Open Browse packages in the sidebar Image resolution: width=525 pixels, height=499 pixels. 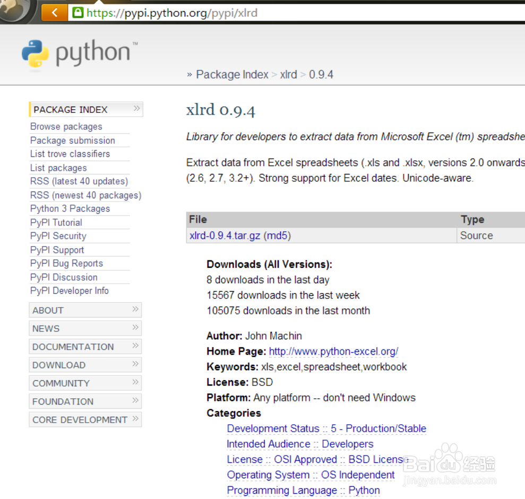(65, 126)
